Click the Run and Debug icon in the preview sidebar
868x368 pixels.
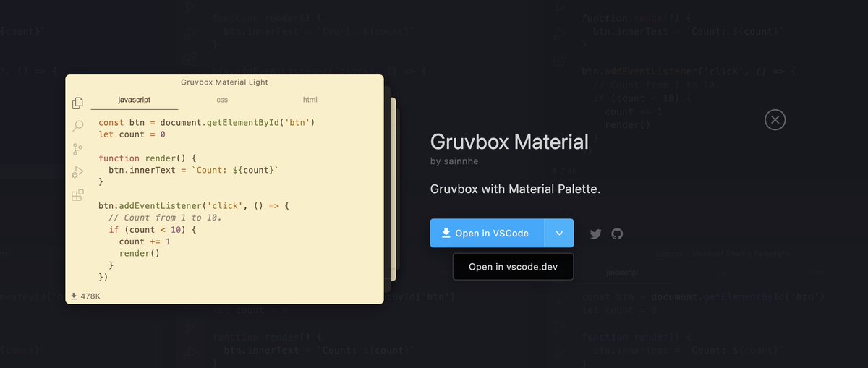77,172
